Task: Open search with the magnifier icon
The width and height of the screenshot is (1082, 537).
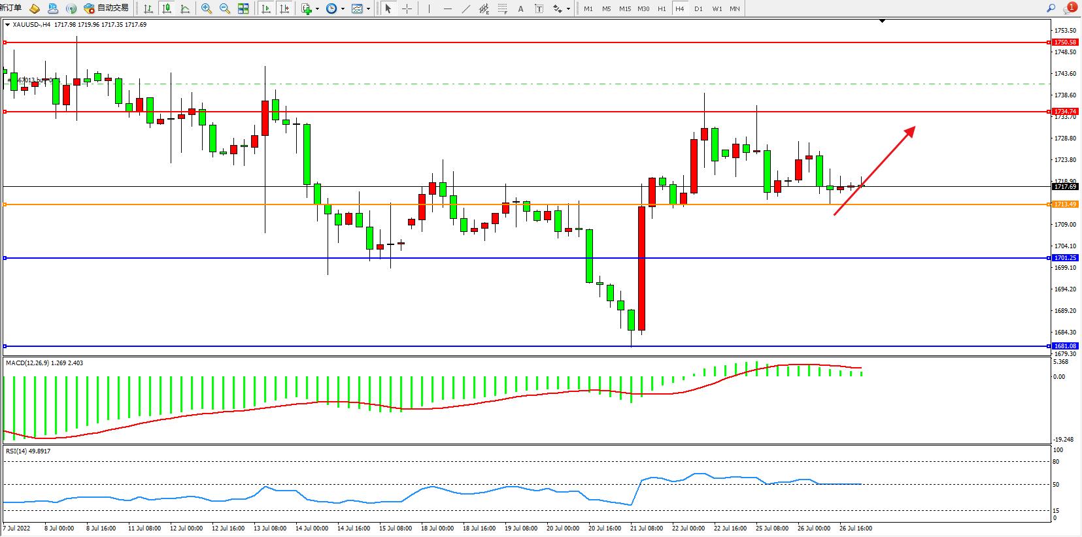Action: tap(1051, 8)
